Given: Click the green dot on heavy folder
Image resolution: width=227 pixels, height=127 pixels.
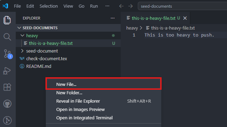Looking at the screenshot, I should (x=113, y=35).
